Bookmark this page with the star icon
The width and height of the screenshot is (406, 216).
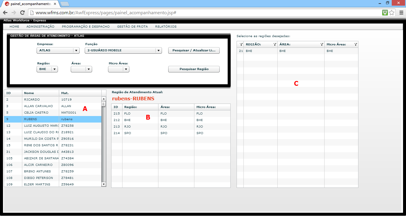[x=392, y=13]
